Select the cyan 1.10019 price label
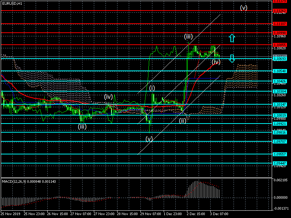The width and height of the screenshot is (291, 218). click(x=280, y=115)
